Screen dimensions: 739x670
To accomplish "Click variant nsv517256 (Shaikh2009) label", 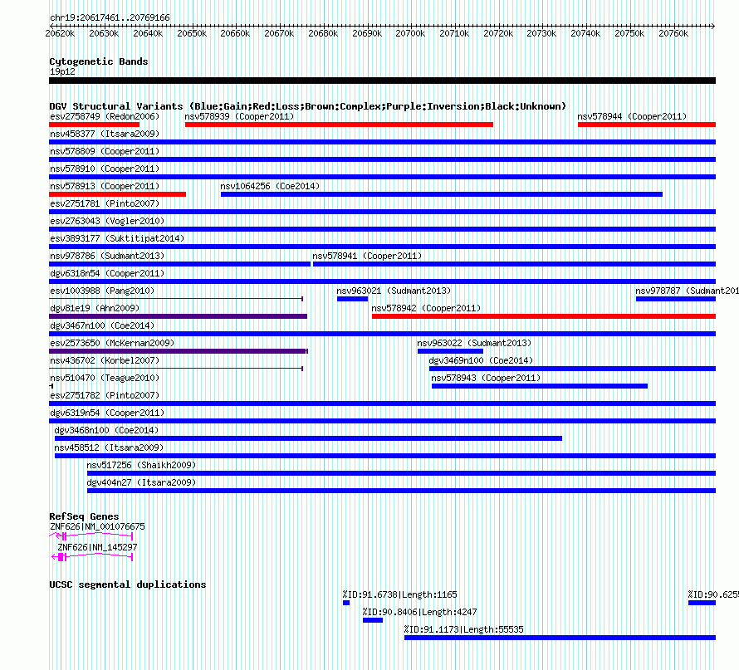I will coord(141,465).
